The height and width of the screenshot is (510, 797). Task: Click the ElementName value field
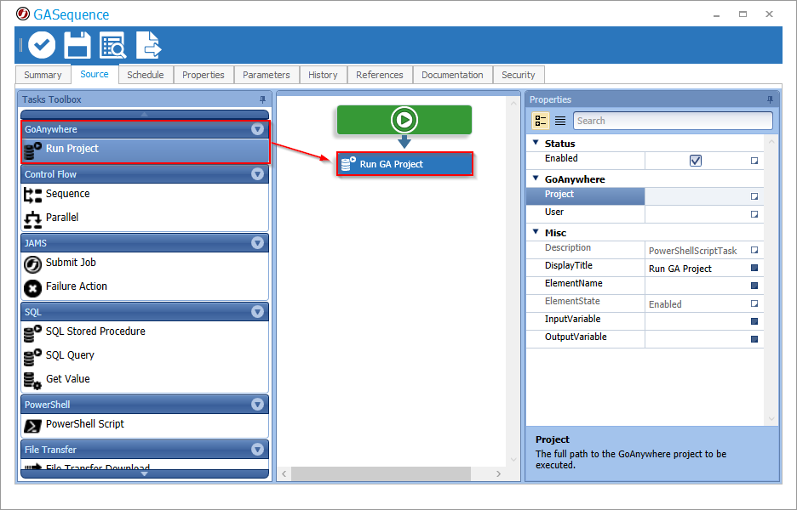point(696,286)
